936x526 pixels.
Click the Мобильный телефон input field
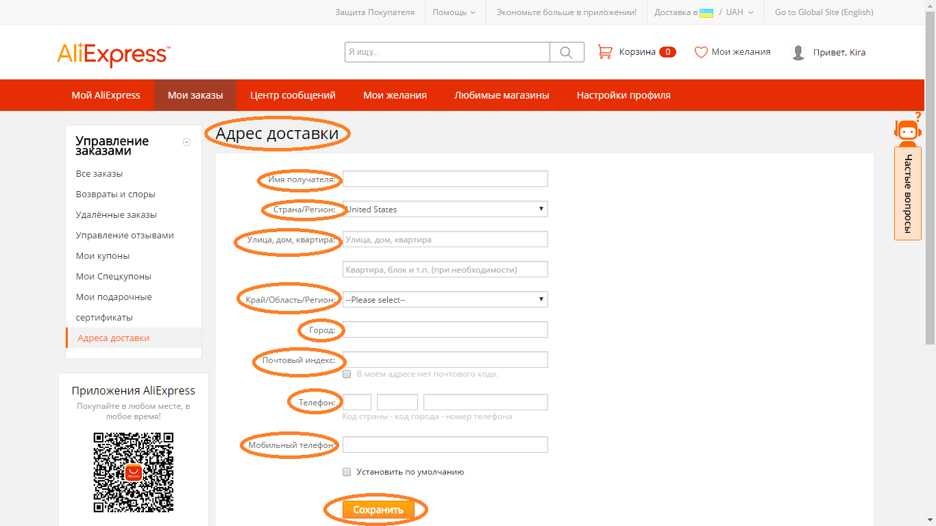(445, 444)
